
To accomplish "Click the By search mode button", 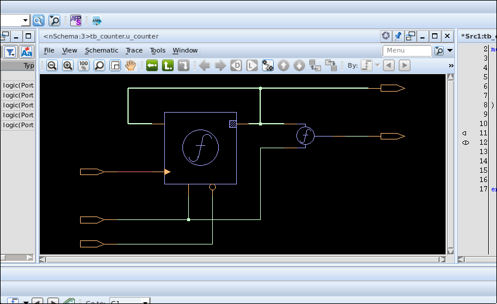I will click(367, 66).
